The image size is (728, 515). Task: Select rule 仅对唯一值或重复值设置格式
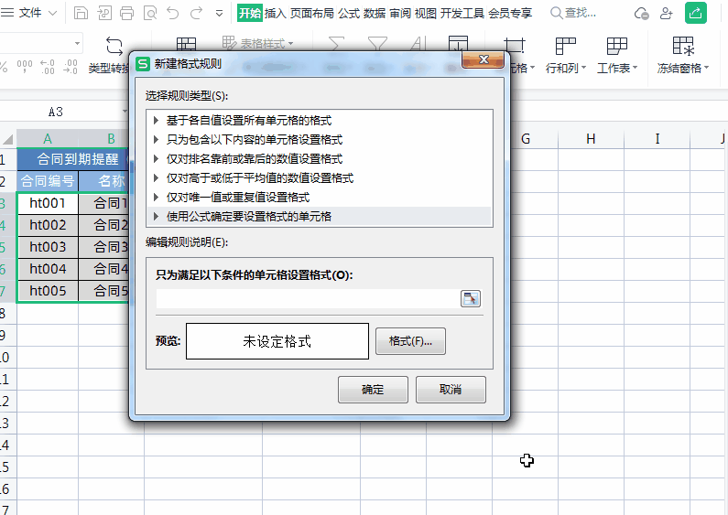coord(319,197)
